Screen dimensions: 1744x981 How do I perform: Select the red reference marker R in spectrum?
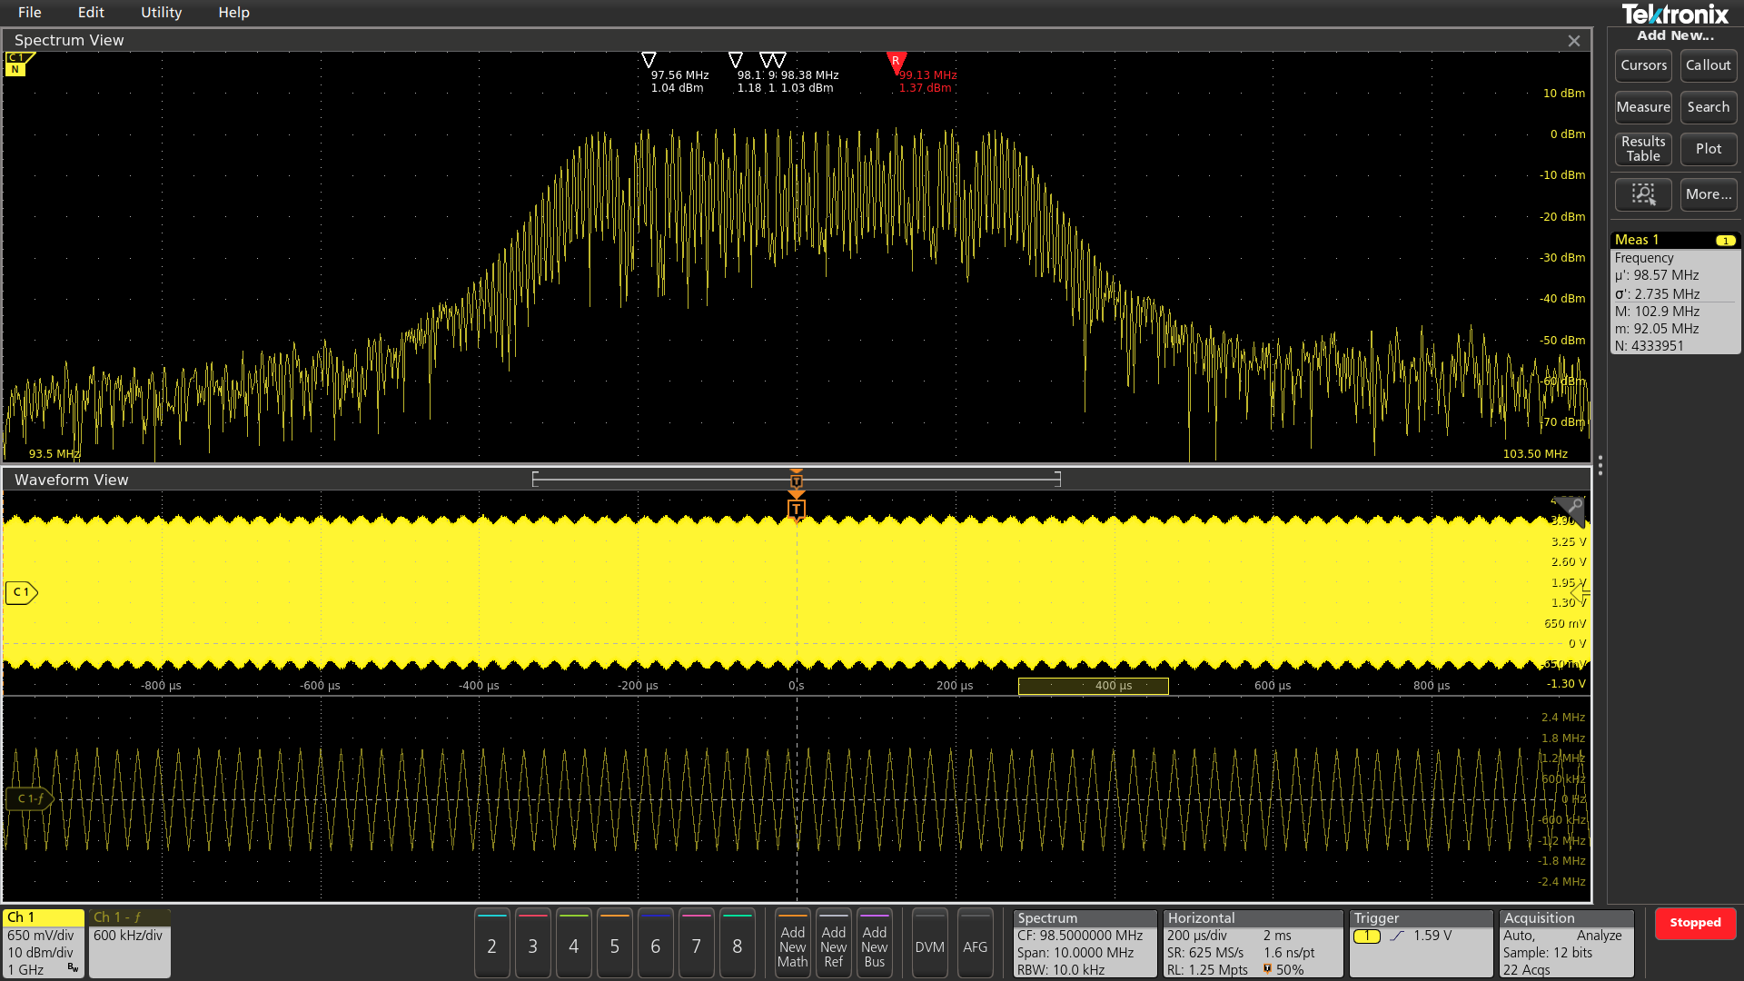[x=896, y=62]
